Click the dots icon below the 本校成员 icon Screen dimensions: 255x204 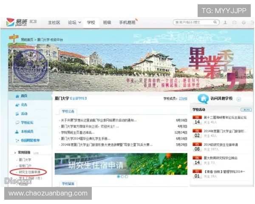tap(17, 141)
